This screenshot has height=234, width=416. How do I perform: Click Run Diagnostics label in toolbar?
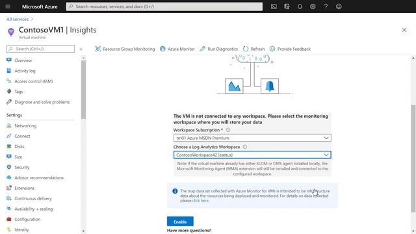click(x=222, y=49)
